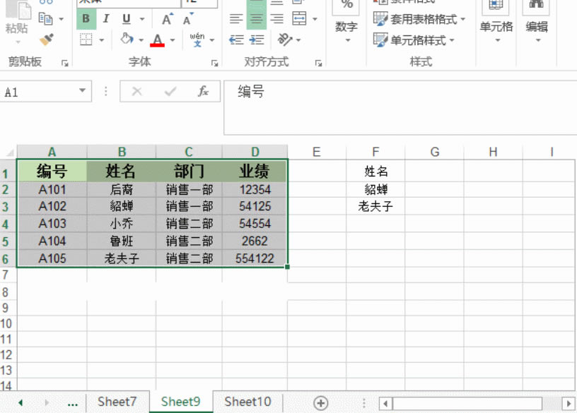Click formula bar options three dots
The width and height of the screenshot is (577, 413).
[106, 91]
